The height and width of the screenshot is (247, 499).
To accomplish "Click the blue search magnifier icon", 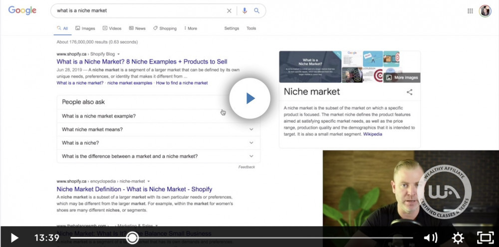I will tap(256, 11).
